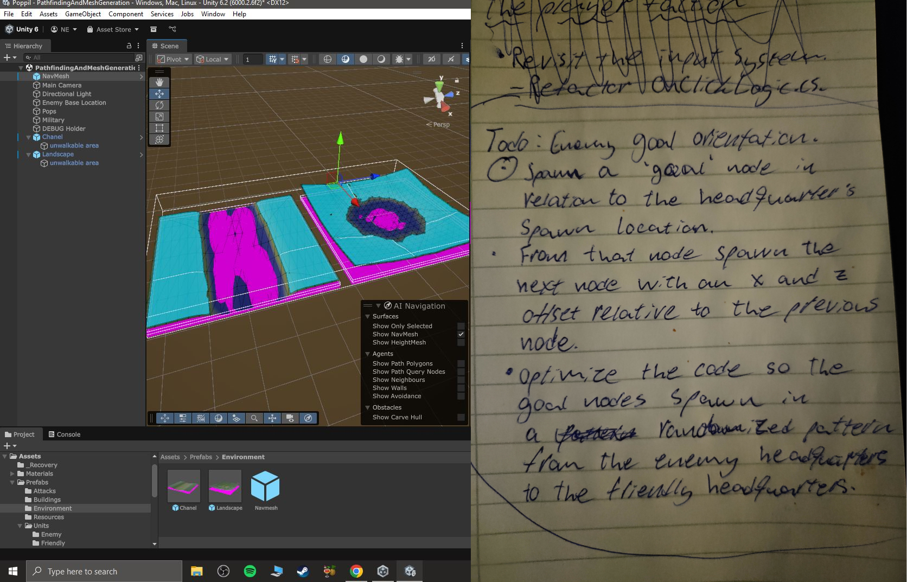
Task: Enable Show Path Polygons checkbox
Action: [461, 363]
